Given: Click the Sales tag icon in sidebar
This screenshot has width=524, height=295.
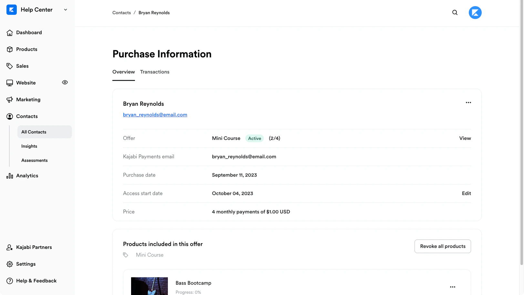Looking at the screenshot, I should coord(9,66).
